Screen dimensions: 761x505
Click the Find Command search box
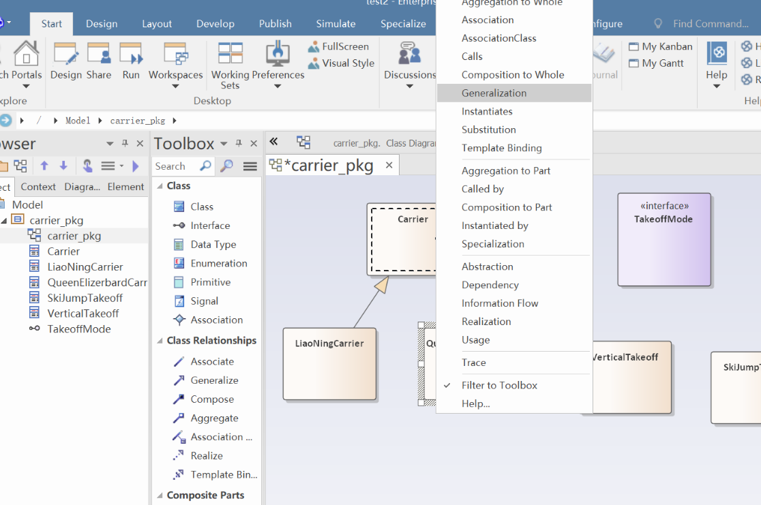(711, 24)
